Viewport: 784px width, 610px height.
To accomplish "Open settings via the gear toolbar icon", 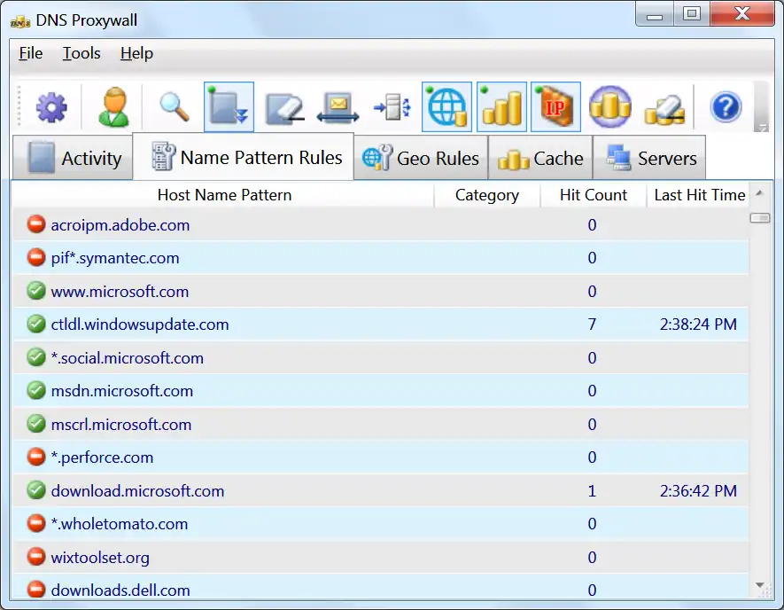I will 51,107.
